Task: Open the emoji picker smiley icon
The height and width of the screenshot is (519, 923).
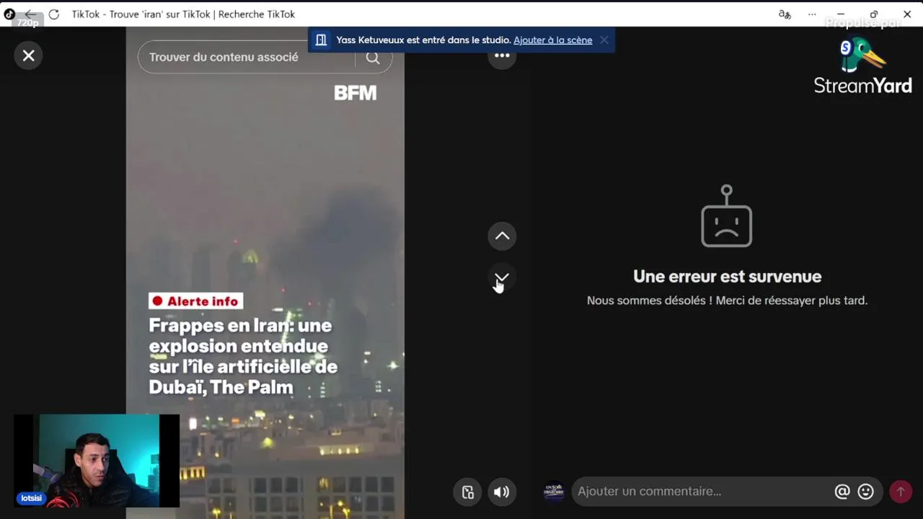Action: click(x=866, y=492)
